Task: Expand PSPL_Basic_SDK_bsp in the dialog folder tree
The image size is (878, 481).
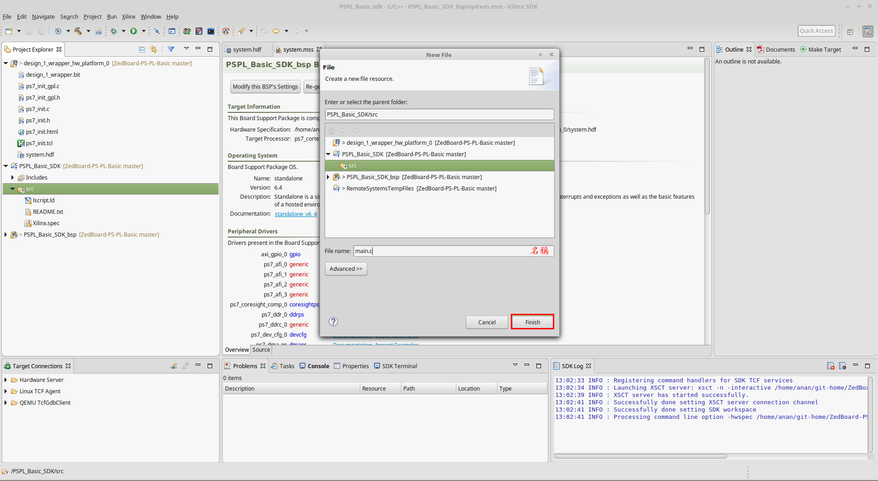Action: pyautogui.click(x=328, y=177)
